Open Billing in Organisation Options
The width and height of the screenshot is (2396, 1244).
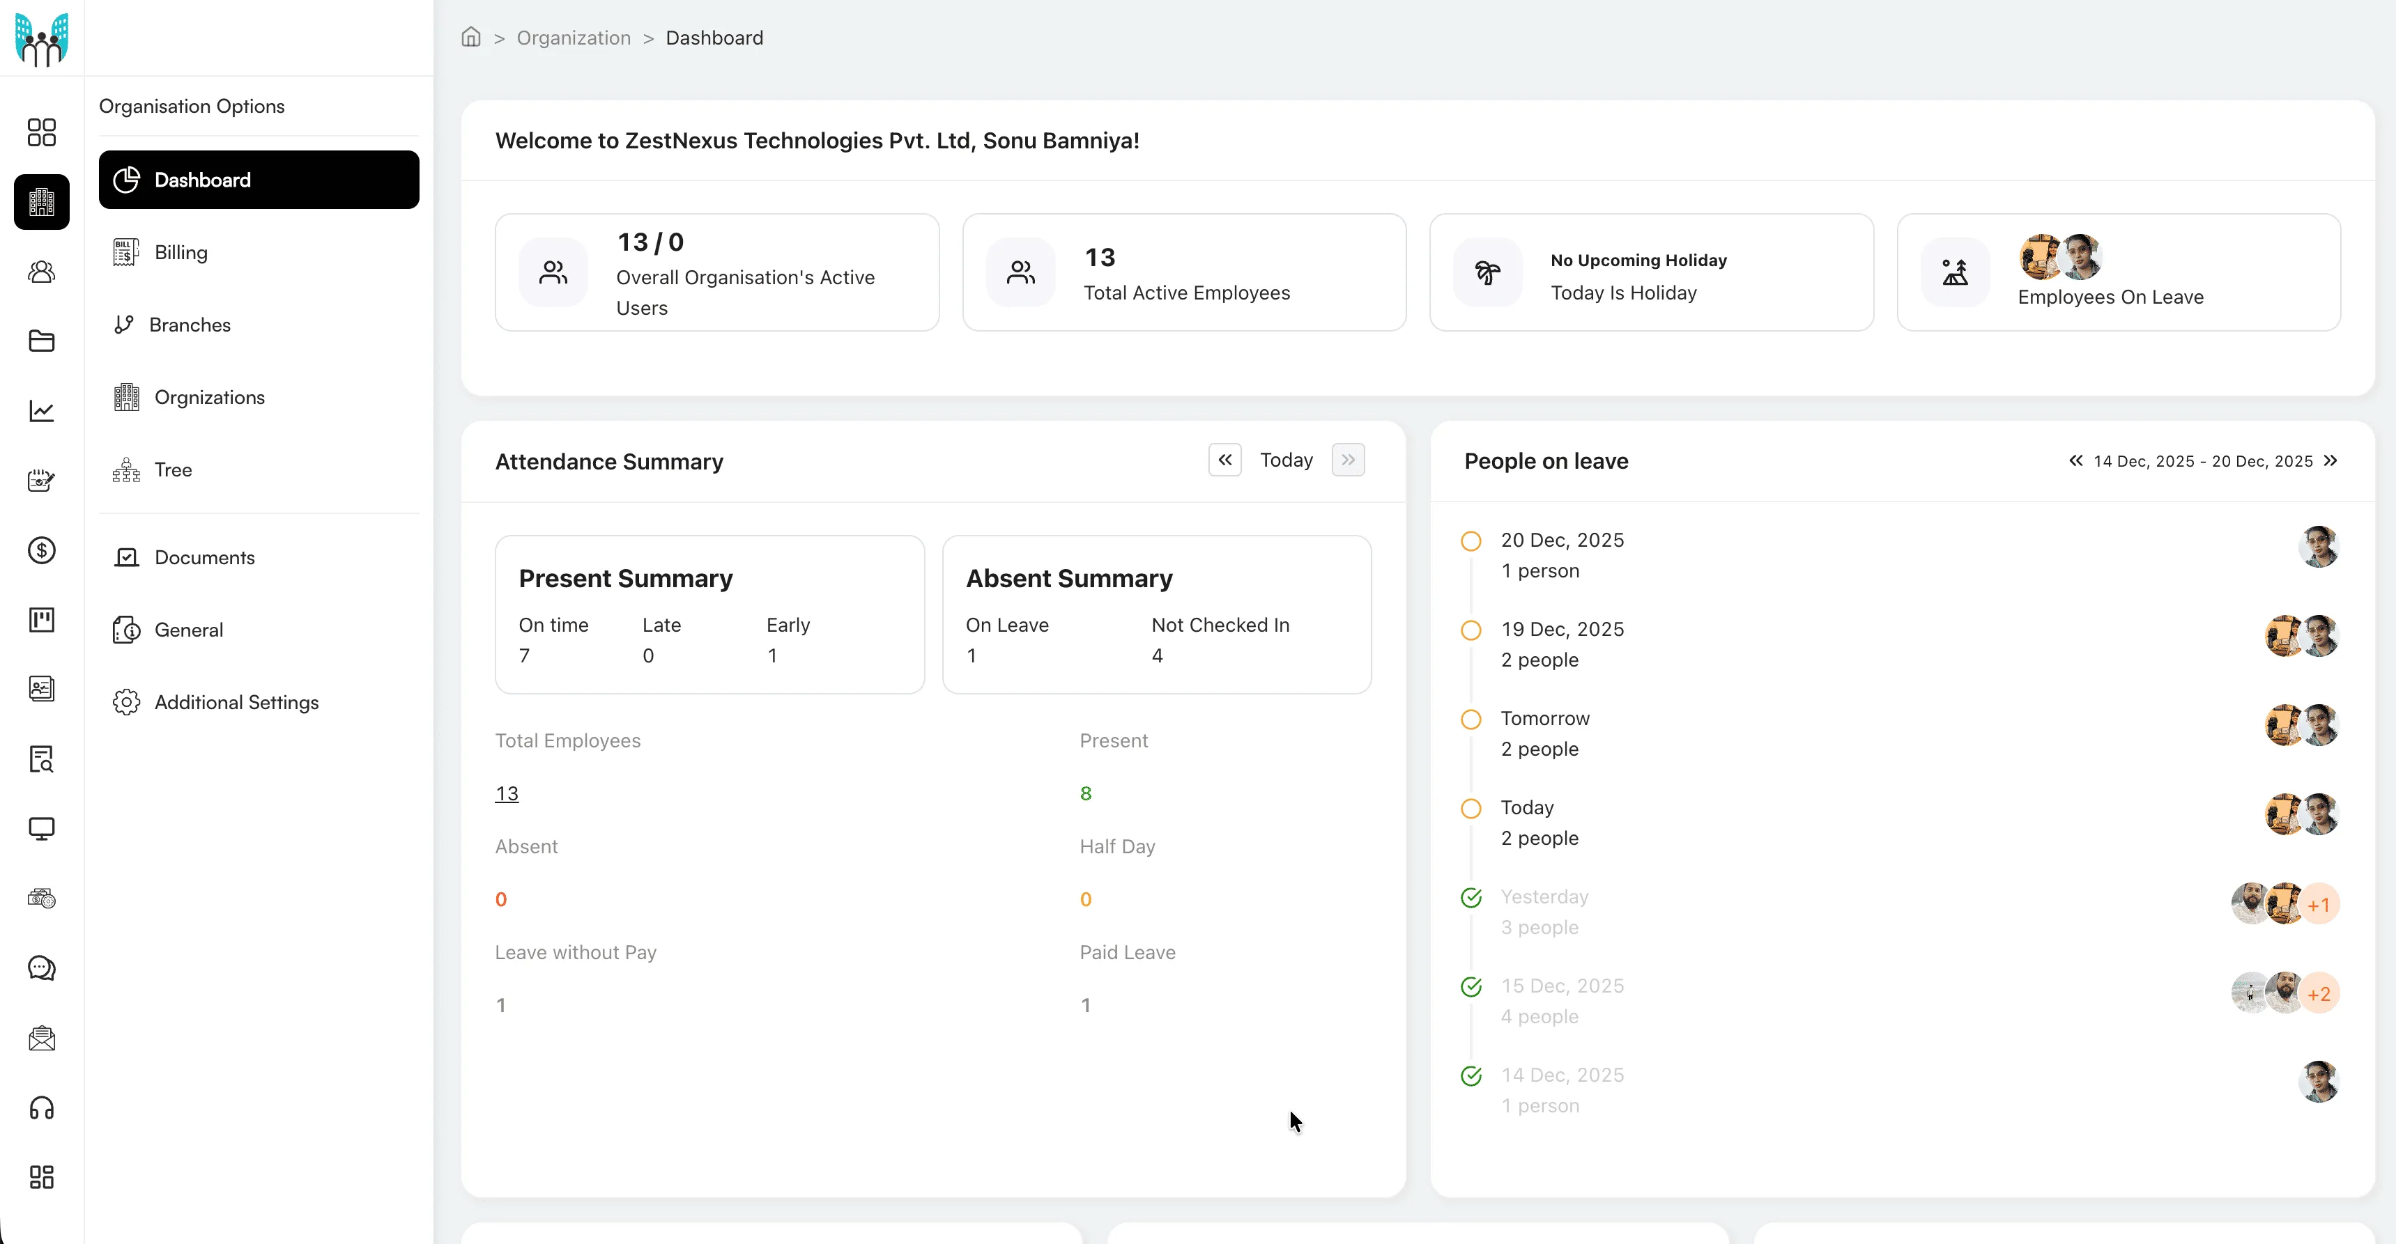(x=181, y=253)
